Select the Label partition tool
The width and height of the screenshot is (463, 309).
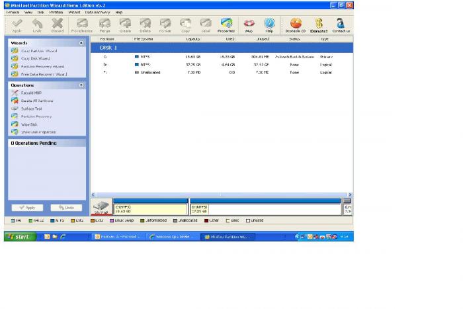(x=206, y=25)
